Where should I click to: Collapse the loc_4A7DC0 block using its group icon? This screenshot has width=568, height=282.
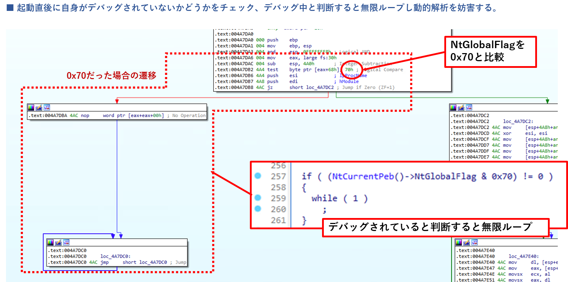[x=66, y=243]
